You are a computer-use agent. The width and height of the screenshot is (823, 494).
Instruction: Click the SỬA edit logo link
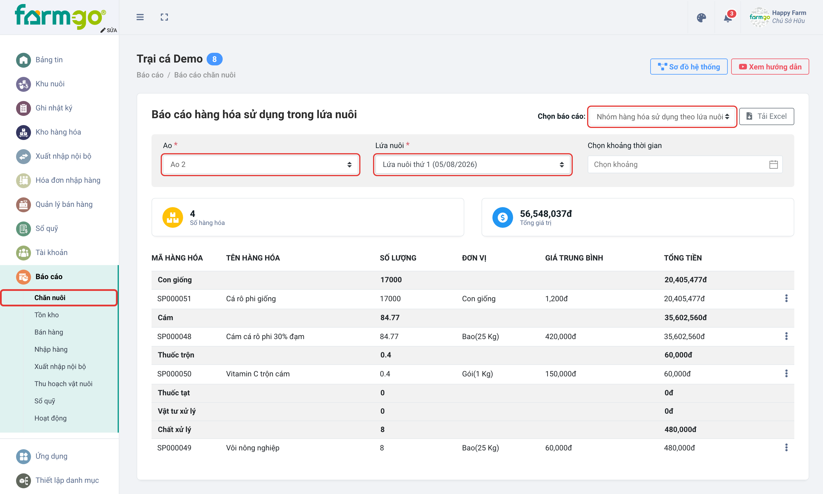click(x=109, y=30)
